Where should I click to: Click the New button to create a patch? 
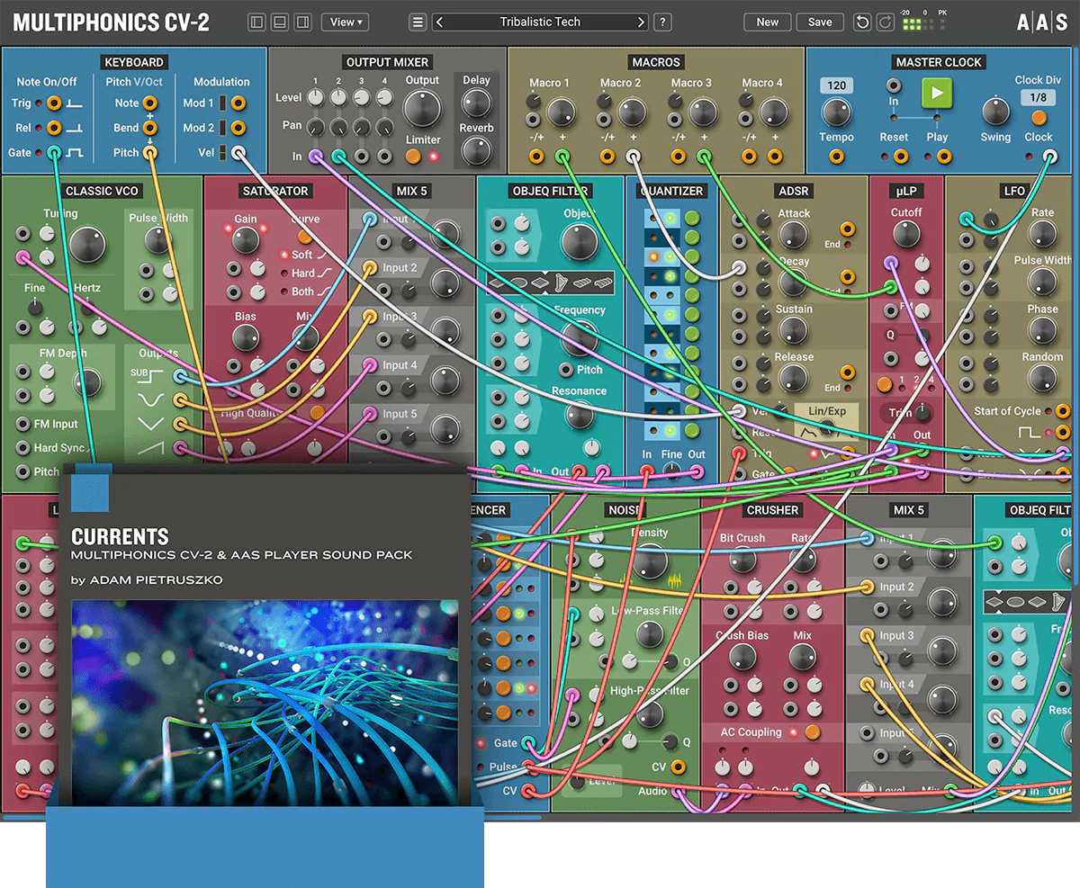pos(767,22)
